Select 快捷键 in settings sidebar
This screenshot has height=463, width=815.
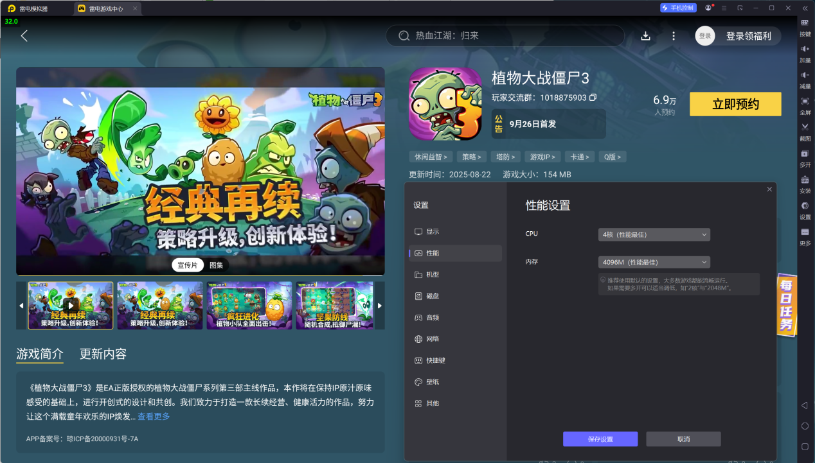tap(455, 360)
